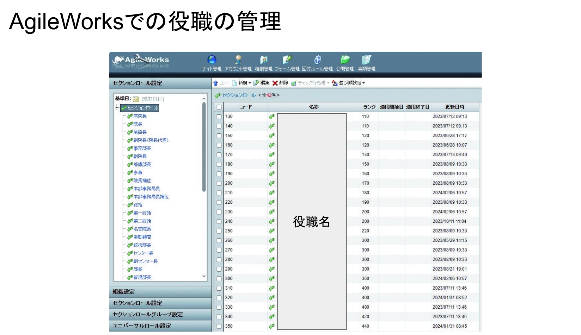This screenshot has width=581, height=335.
Task: Open 公開管理 folder icon
Action: click(345, 59)
